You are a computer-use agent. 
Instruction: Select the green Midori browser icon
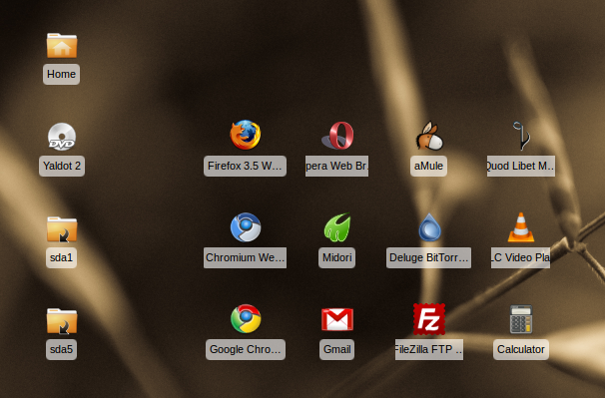[337, 227]
